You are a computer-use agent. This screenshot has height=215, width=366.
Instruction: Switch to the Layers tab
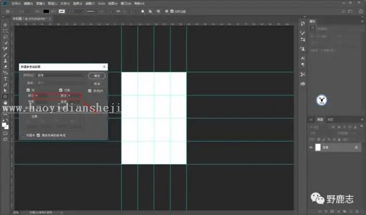(x=320, y=119)
